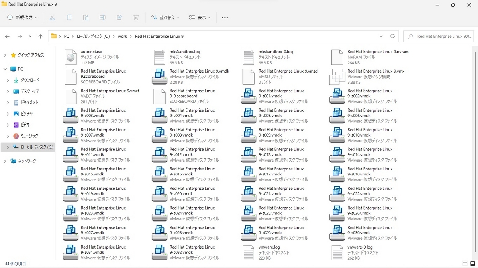Select the autoinst.iso disc image icon
Image resolution: width=478 pixels, height=268 pixels.
[x=71, y=57]
